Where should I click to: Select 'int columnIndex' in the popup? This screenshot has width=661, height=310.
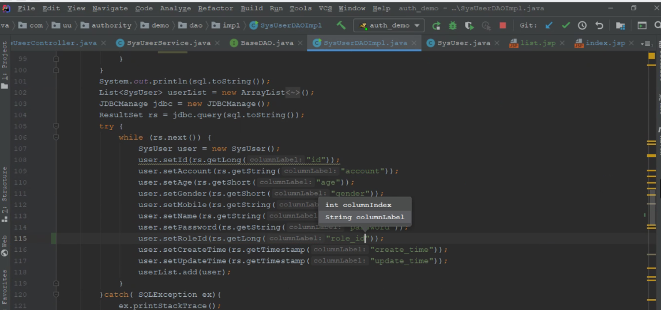[358, 205]
